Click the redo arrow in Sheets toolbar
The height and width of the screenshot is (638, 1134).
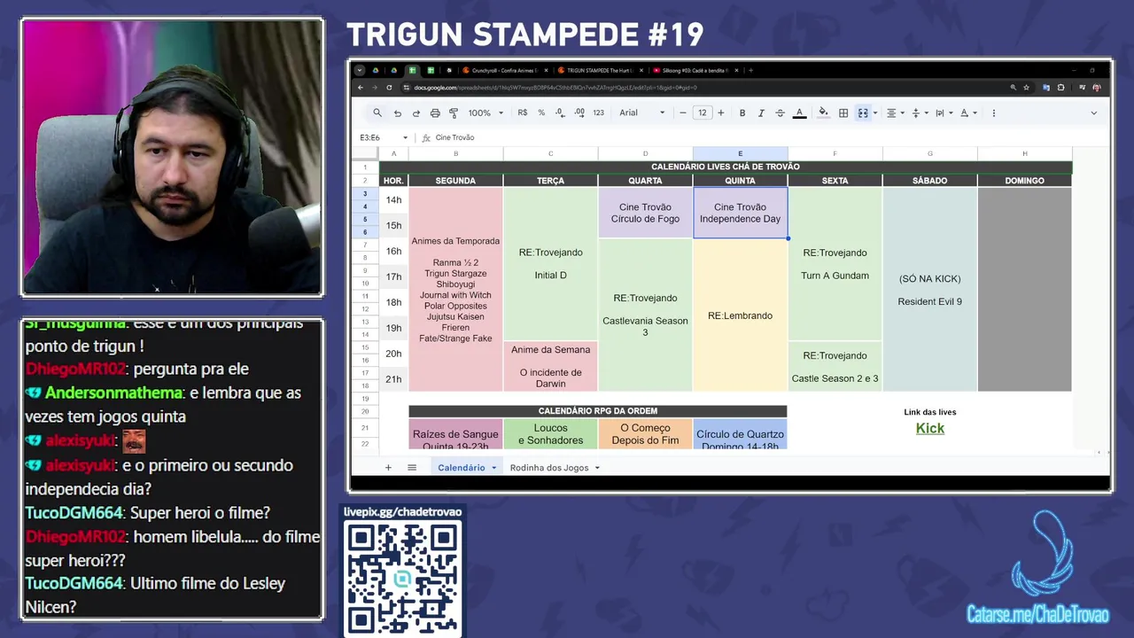[x=416, y=113]
